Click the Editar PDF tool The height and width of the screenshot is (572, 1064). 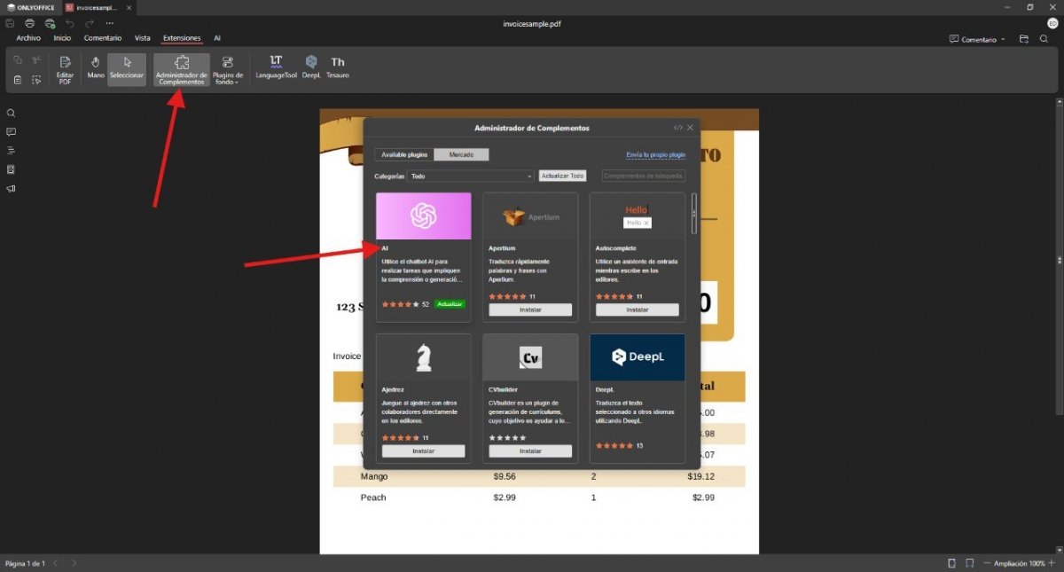click(x=65, y=69)
